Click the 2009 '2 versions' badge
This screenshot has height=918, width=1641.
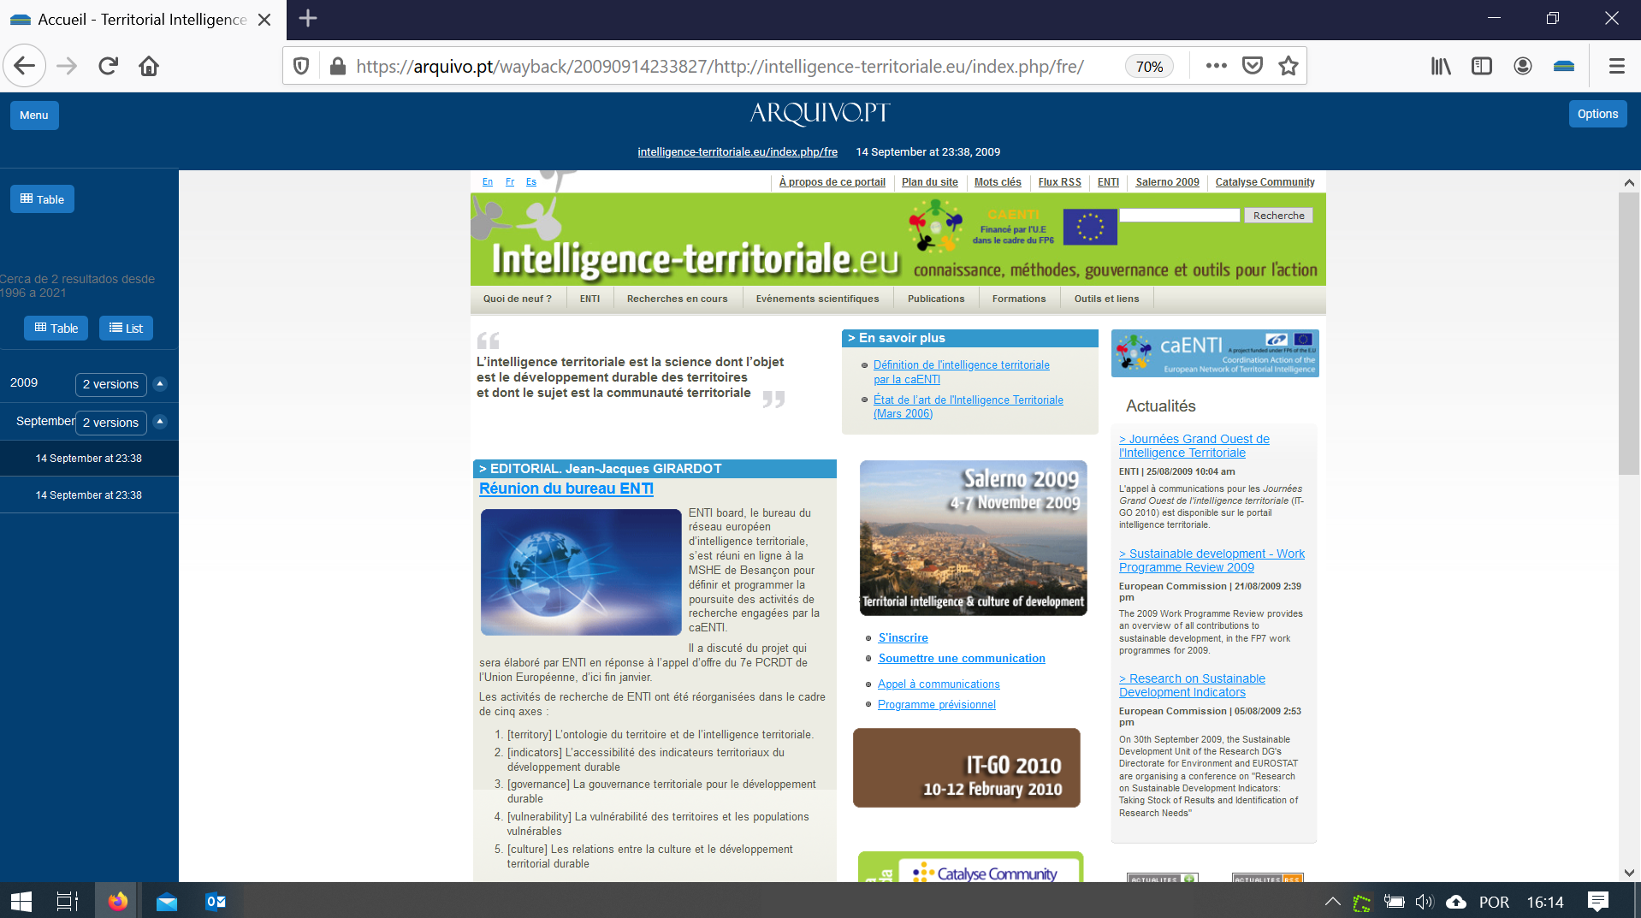110,384
